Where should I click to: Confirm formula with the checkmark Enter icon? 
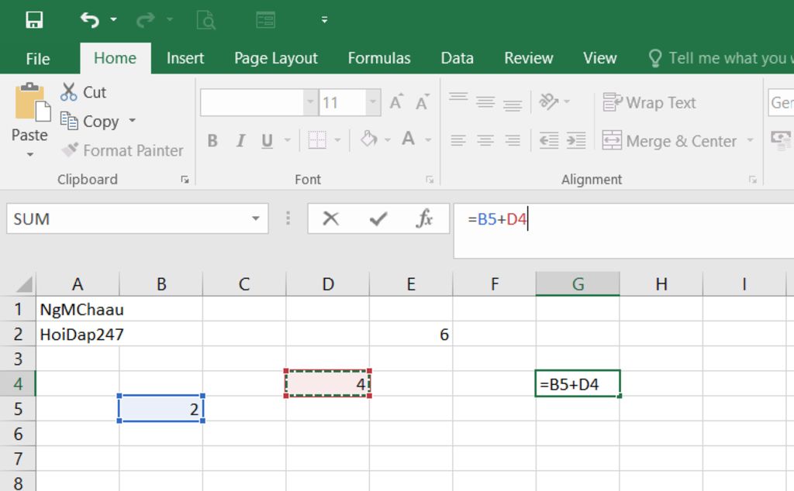378,219
